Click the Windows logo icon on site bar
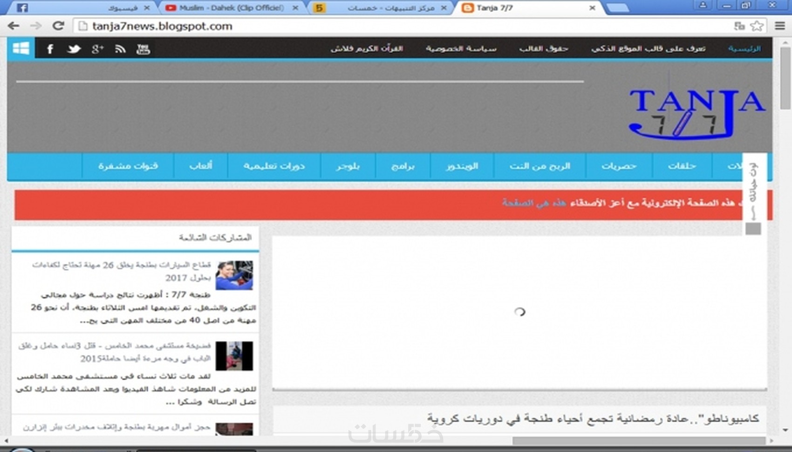 click(21, 48)
